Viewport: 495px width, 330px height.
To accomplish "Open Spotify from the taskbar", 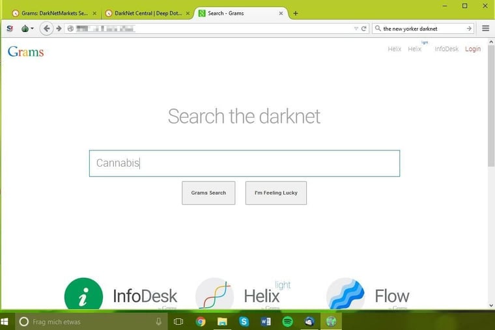I will pyautogui.click(x=287, y=322).
